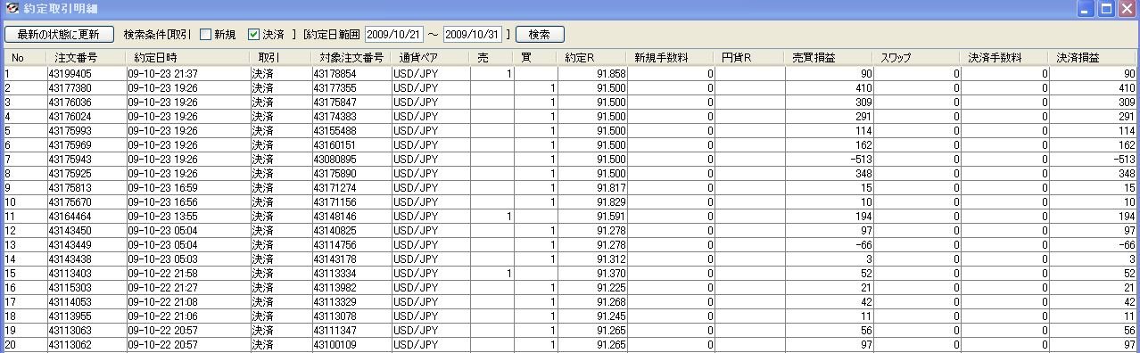Click the 決済損益 column header
1140x353 pixels.
pos(1094,58)
